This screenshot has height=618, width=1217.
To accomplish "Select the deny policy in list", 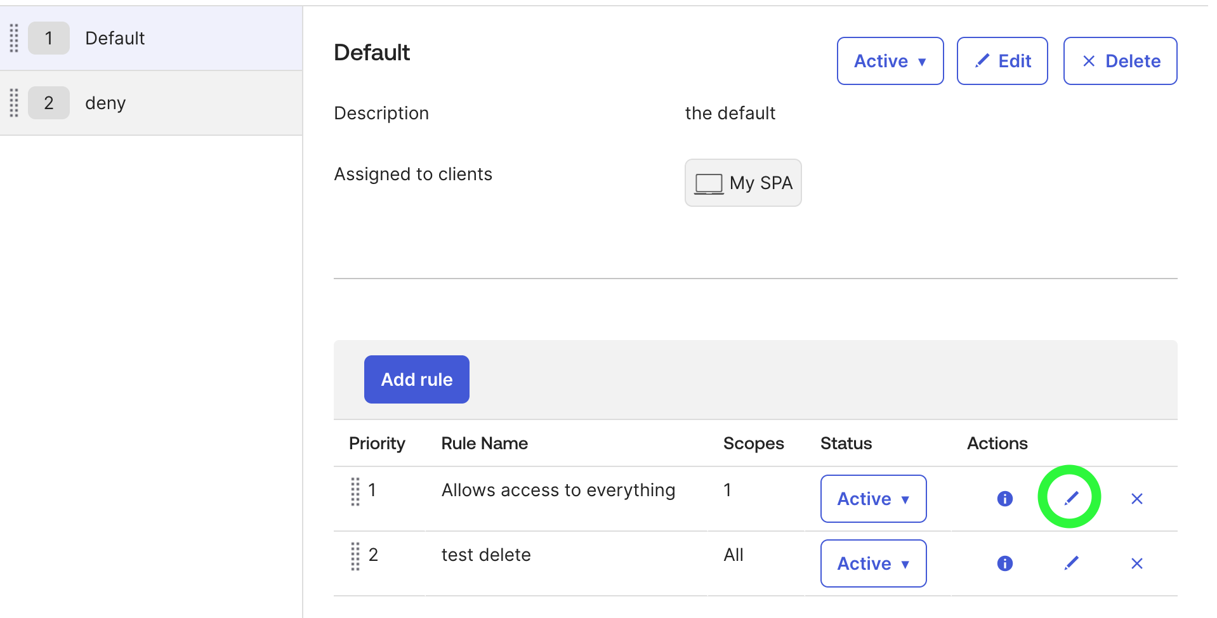I will pyautogui.click(x=151, y=103).
